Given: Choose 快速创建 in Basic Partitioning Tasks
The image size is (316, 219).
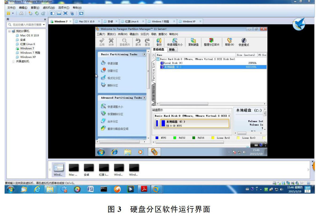Looking at the screenshot, I should click(x=110, y=63).
